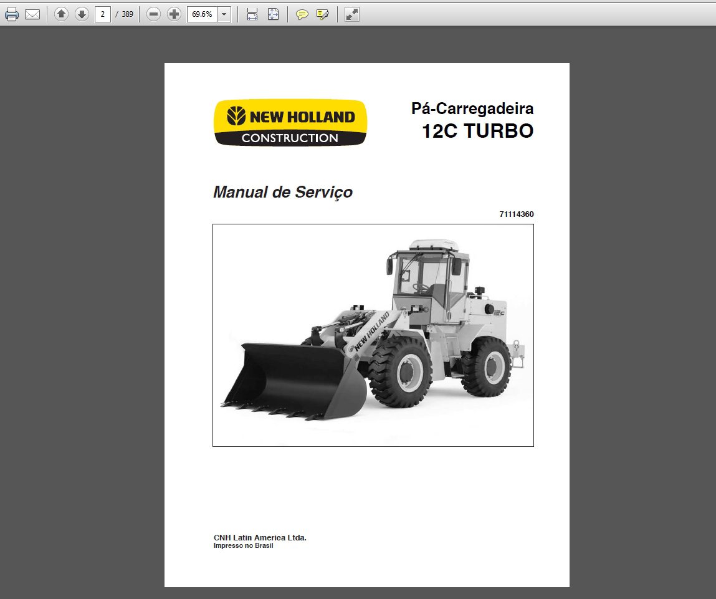Click the Pá-Carregadeira title text
Image resolution: width=716 pixels, height=599 pixels.
pyautogui.click(x=472, y=108)
